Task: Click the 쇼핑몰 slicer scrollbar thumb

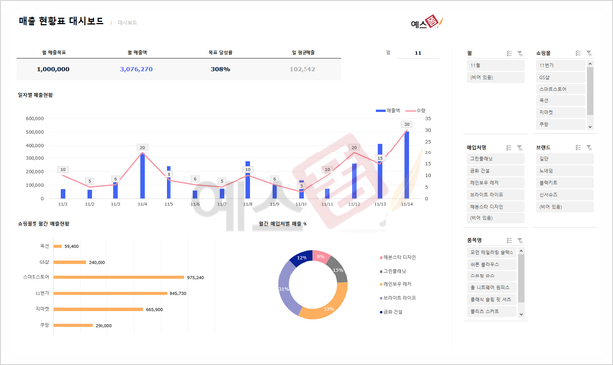Action: point(590,91)
